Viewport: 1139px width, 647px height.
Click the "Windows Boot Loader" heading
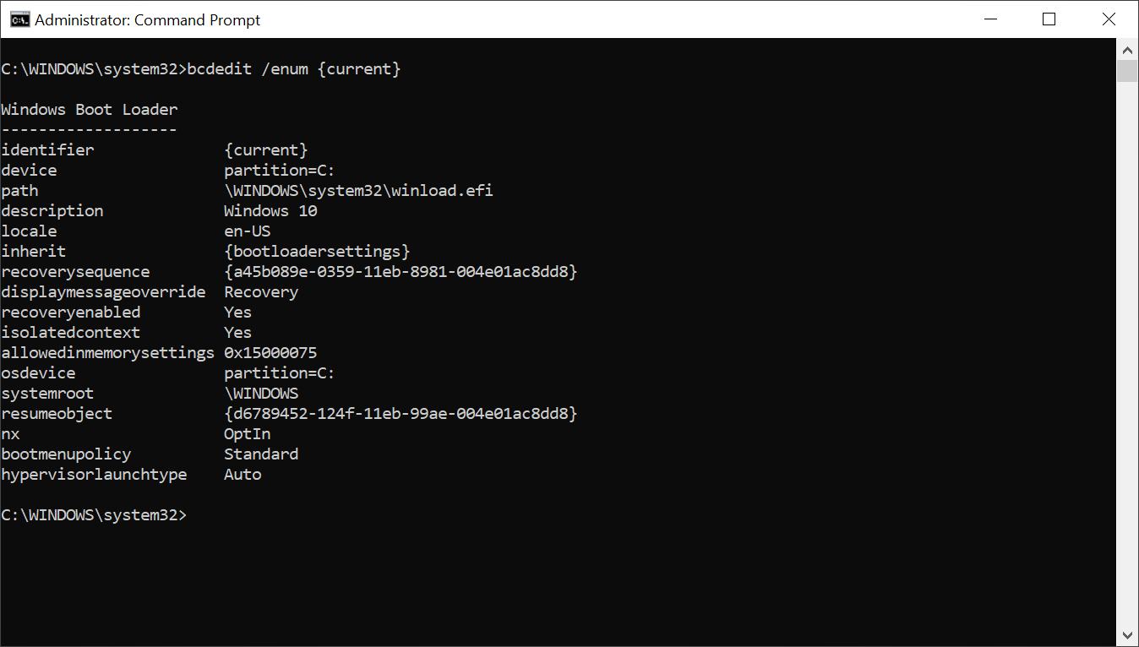tap(90, 110)
